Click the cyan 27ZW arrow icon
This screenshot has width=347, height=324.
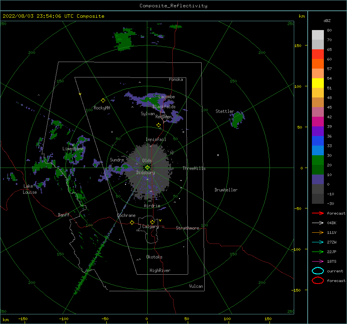point(318,242)
